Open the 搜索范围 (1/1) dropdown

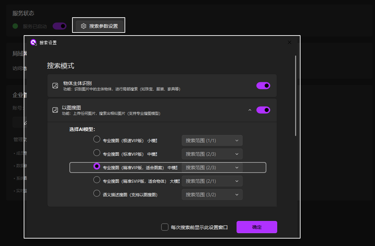coord(212,140)
